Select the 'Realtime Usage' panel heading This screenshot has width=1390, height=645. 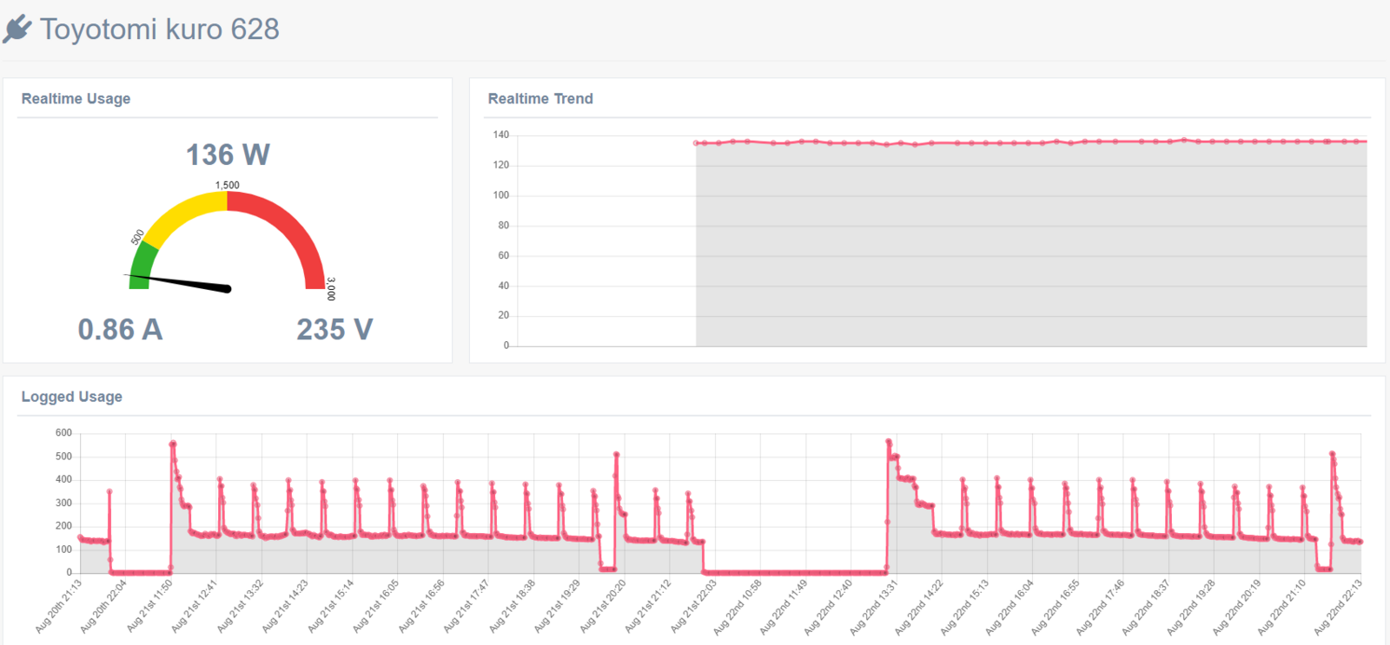76,99
